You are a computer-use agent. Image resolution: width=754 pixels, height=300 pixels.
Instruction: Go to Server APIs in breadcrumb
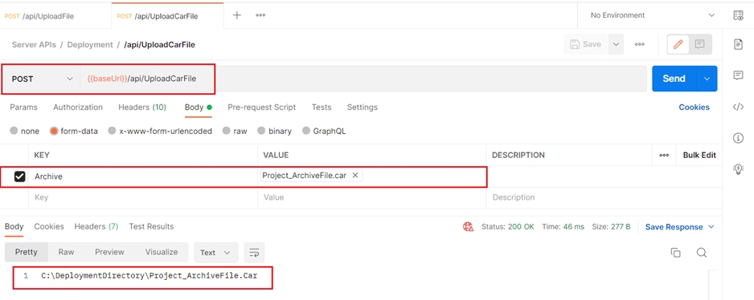click(34, 45)
